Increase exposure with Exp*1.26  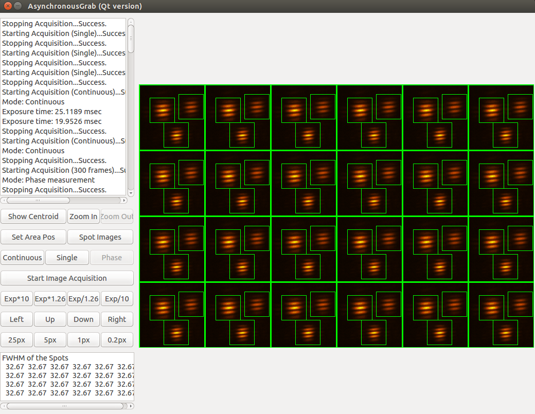click(x=50, y=299)
